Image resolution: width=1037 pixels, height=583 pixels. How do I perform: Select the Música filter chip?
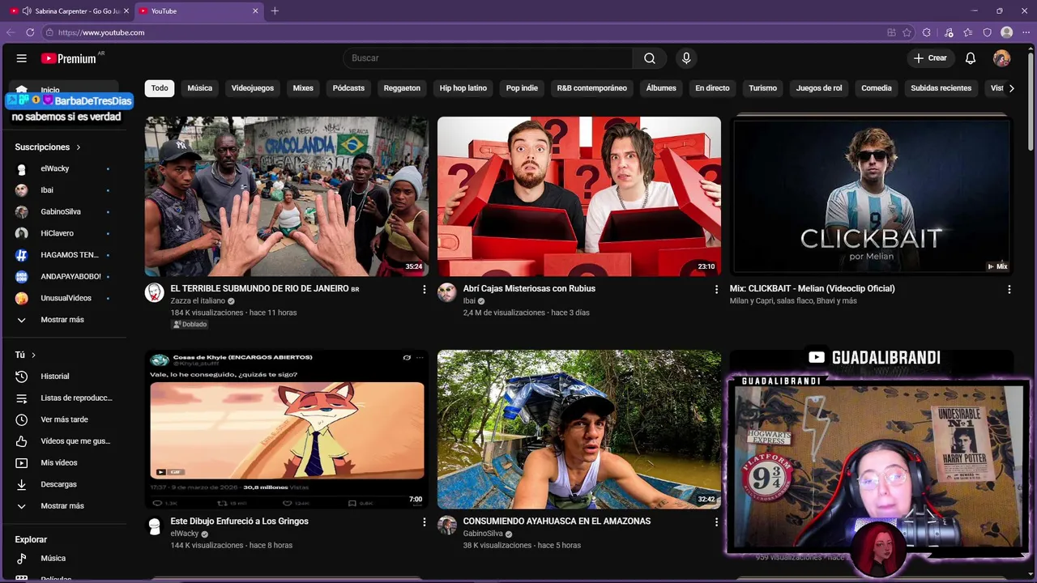click(x=200, y=88)
